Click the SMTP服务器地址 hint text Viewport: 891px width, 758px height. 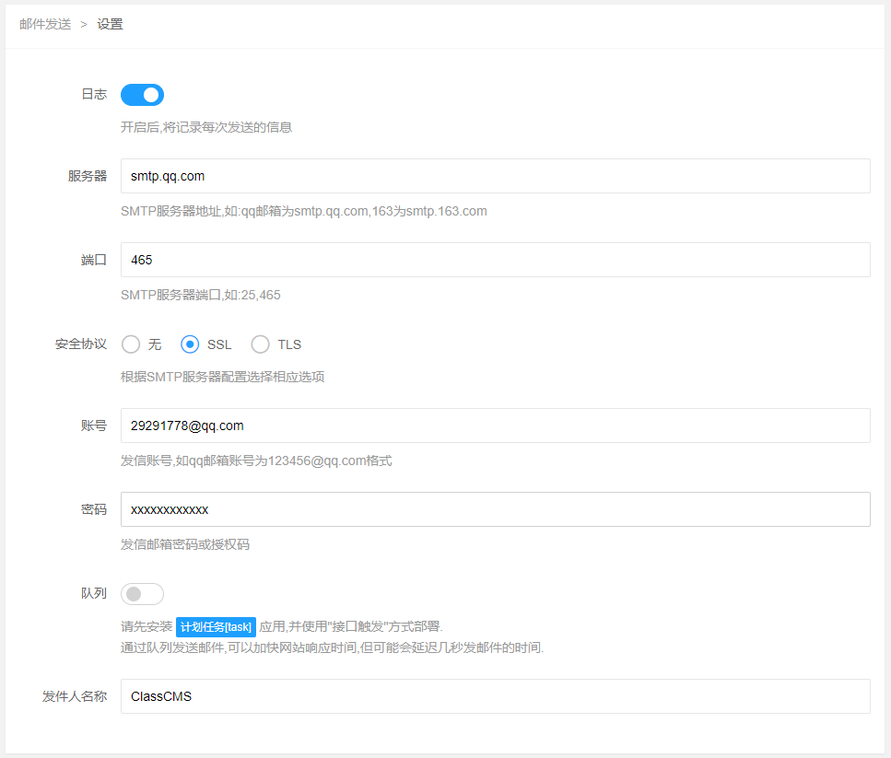pos(303,211)
